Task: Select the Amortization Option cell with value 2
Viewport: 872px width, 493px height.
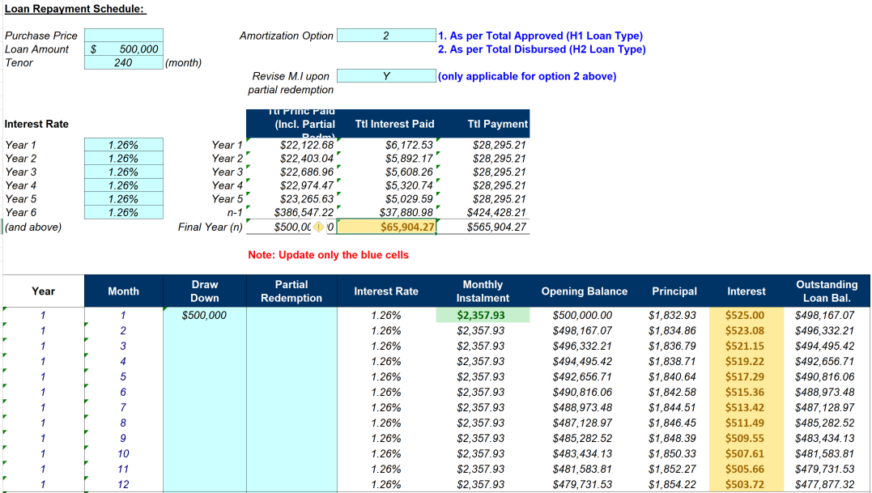Action: (386, 36)
